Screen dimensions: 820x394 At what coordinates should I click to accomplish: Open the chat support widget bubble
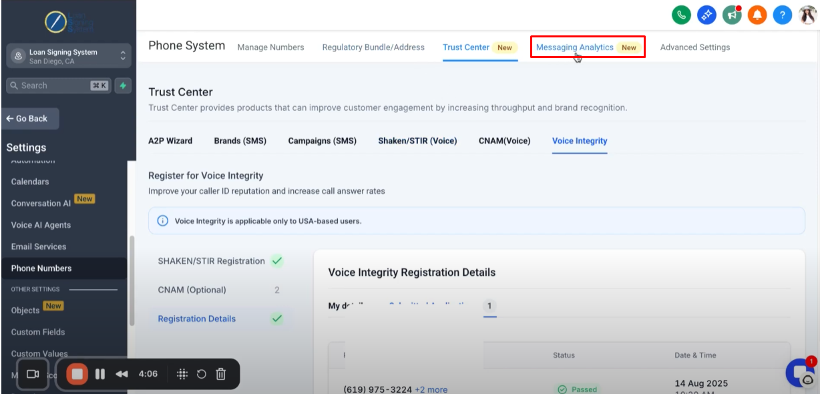[x=801, y=373]
